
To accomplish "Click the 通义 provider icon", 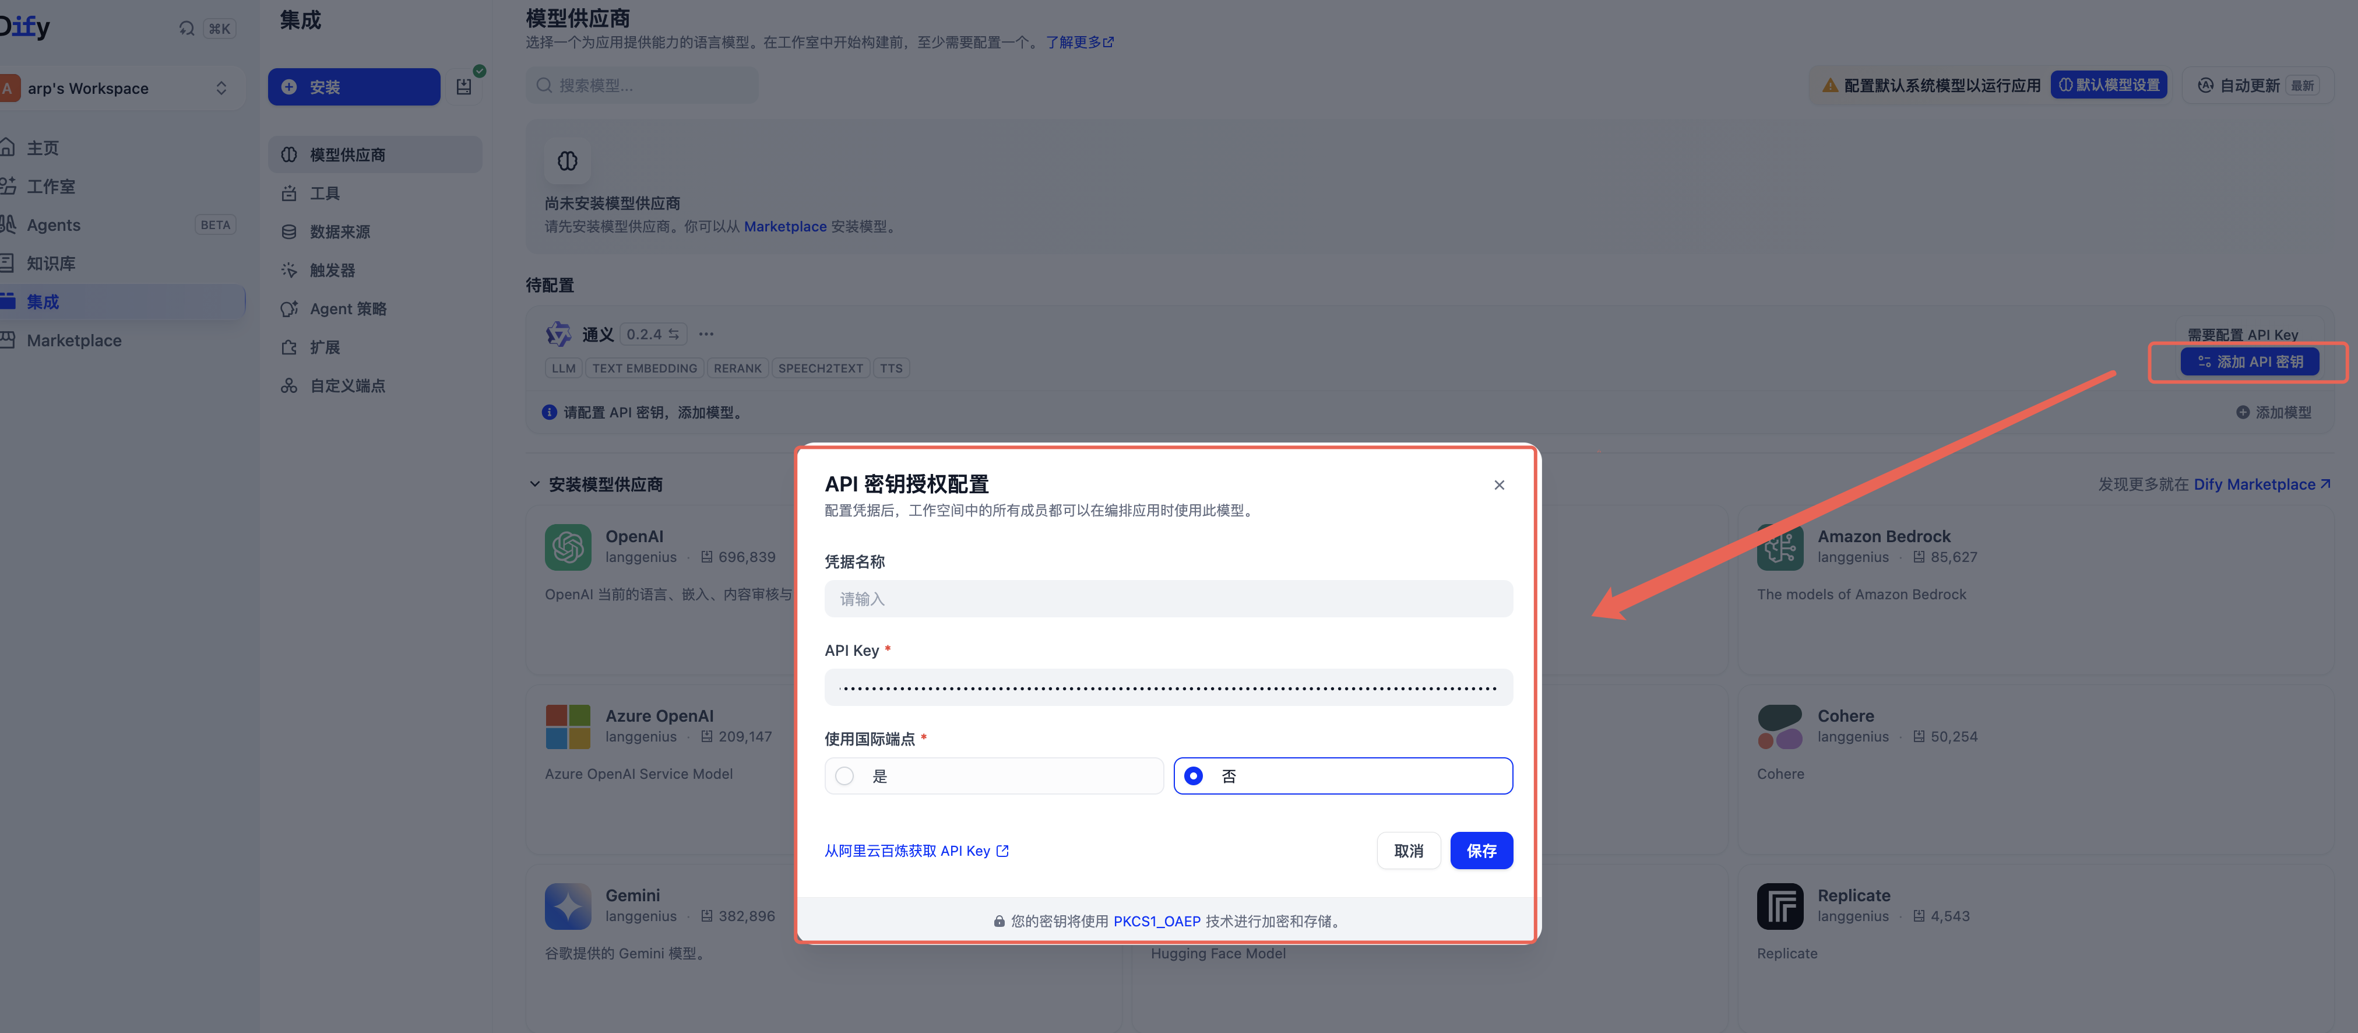I will (558, 333).
